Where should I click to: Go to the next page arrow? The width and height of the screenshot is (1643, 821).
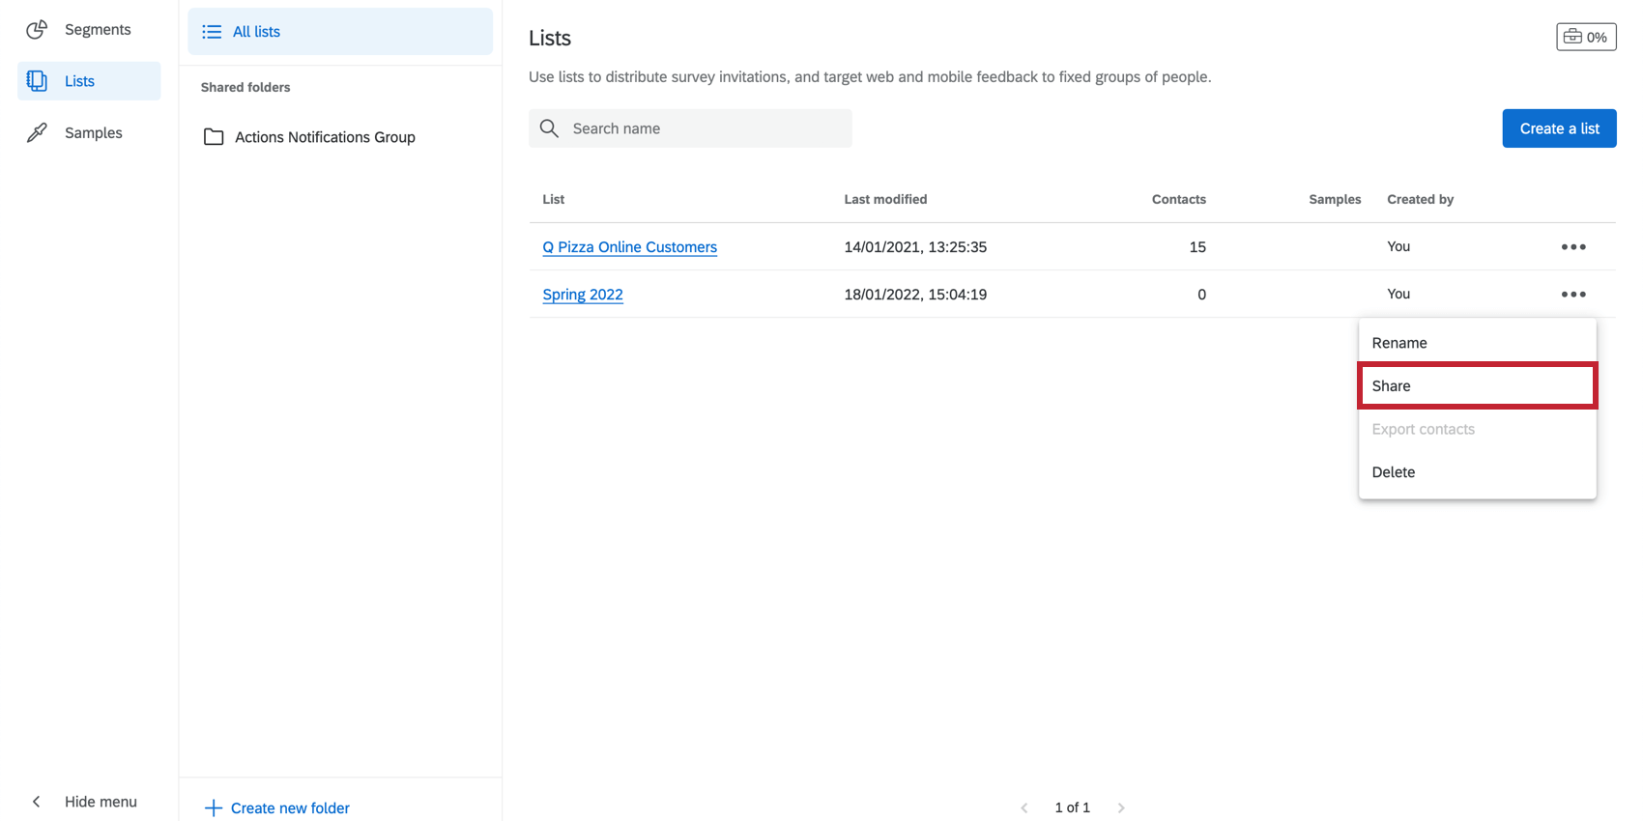click(x=1121, y=807)
